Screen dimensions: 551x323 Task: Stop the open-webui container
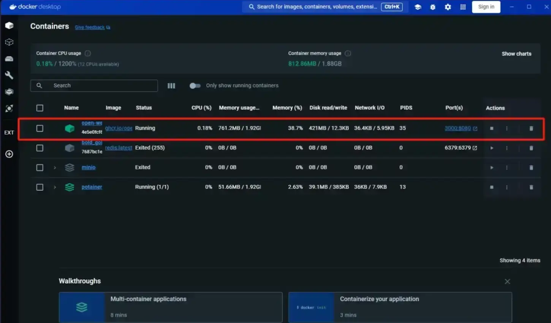(x=492, y=128)
